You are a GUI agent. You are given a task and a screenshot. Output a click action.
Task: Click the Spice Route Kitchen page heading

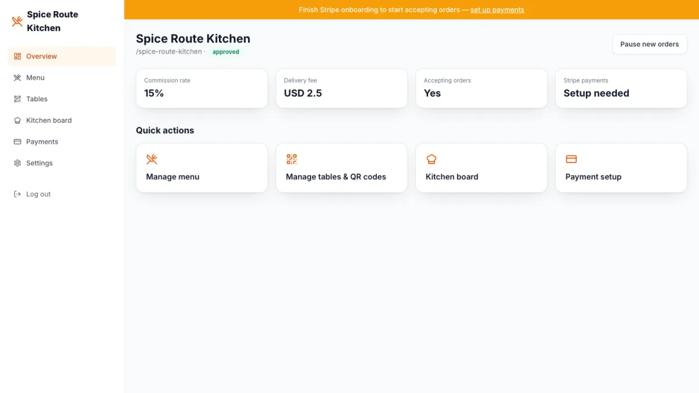[193, 38]
